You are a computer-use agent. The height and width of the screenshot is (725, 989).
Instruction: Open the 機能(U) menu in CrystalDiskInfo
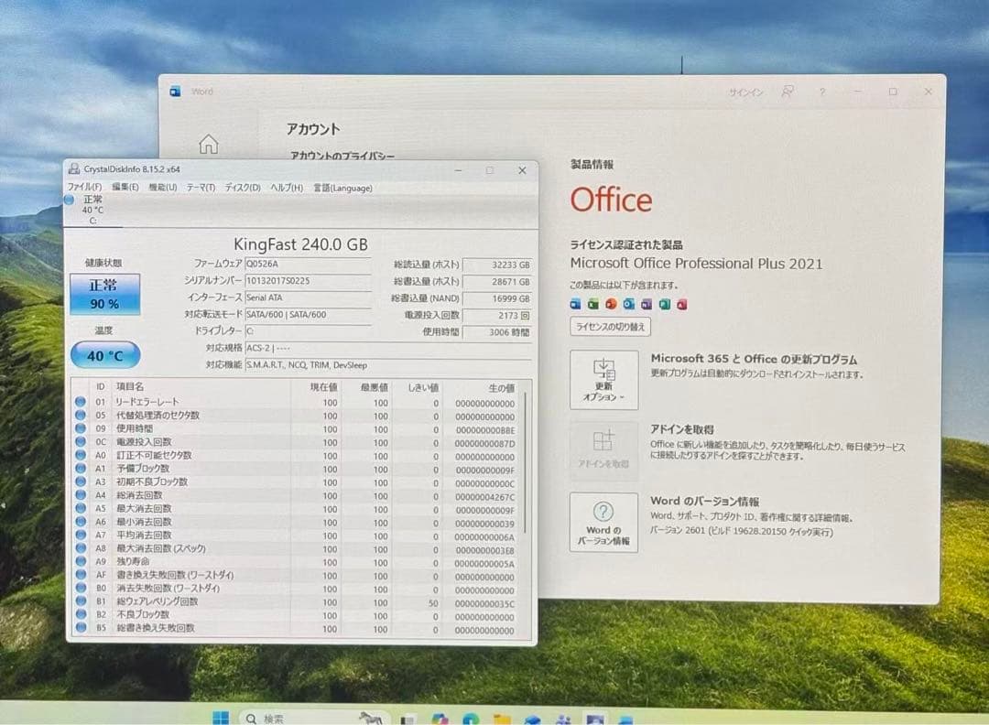[x=162, y=187]
